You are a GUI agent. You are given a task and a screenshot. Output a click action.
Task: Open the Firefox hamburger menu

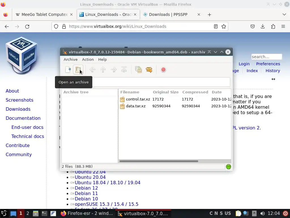(x=283, y=26)
